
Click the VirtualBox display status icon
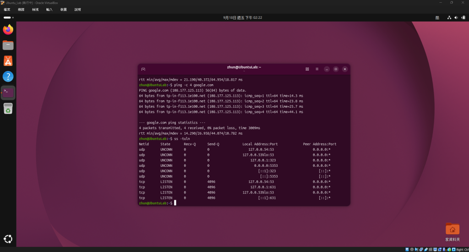(x=435, y=249)
